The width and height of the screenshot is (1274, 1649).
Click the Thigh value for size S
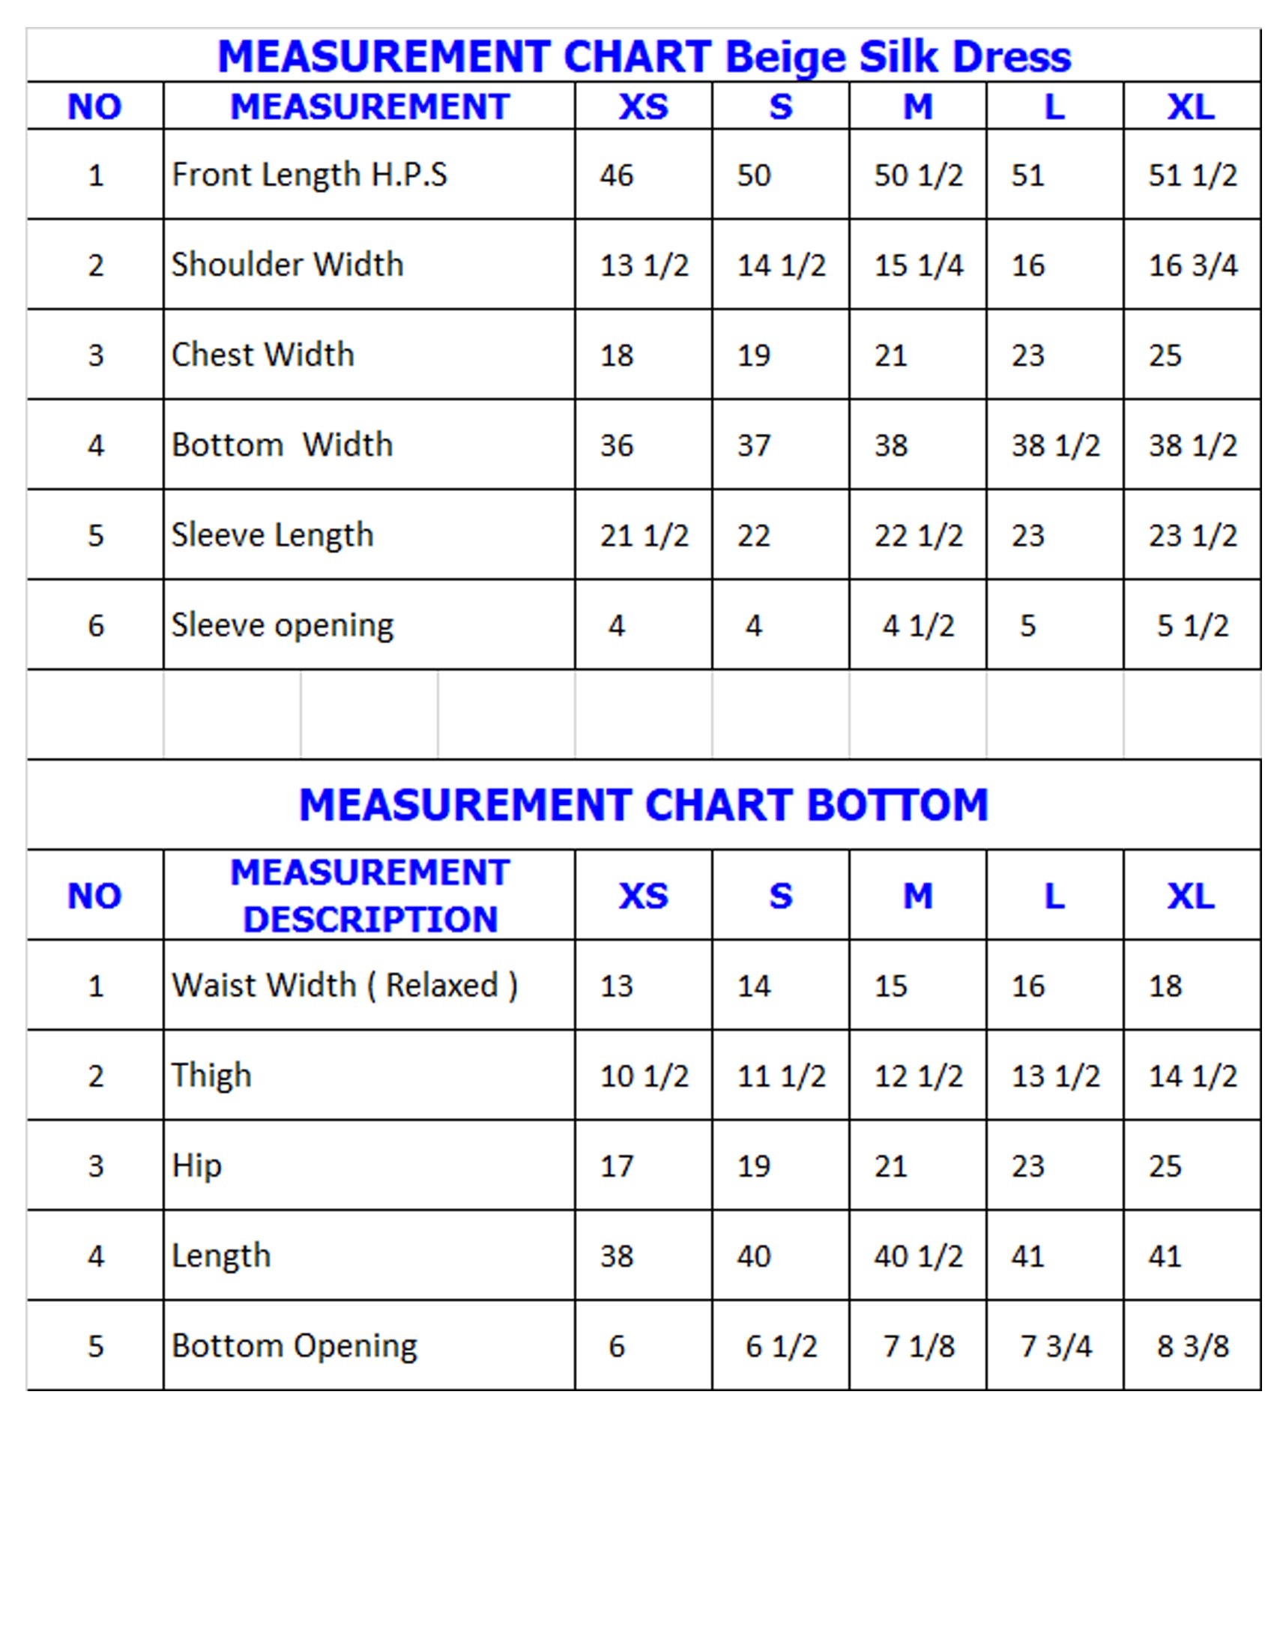(x=781, y=1076)
